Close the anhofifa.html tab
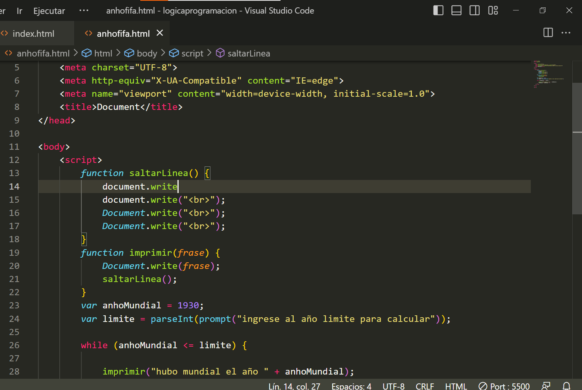 [160, 33]
